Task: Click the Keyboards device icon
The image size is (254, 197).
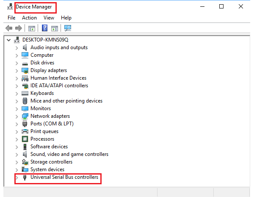Action: pyautogui.click(x=25, y=93)
